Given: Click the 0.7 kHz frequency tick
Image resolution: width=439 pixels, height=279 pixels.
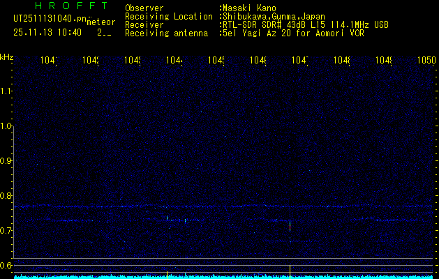Looking at the screenshot, I should pos(6,230).
